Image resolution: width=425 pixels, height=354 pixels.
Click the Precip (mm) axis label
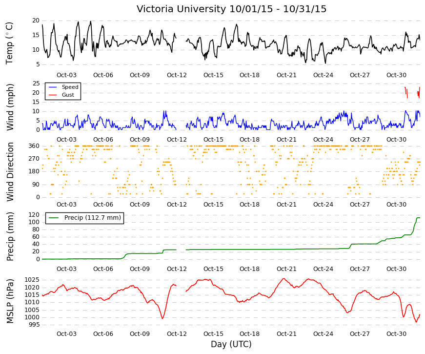(x=10, y=236)
